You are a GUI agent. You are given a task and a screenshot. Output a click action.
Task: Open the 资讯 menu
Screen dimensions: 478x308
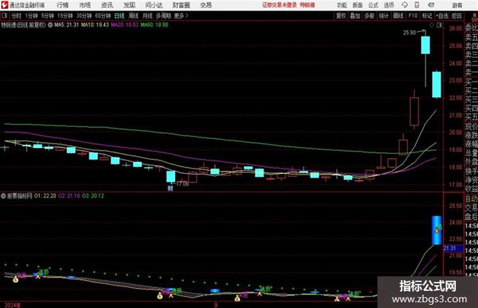pos(107,5)
